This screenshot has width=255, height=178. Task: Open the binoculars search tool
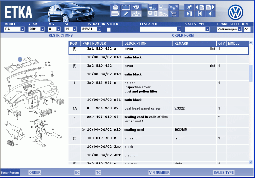[136, 7]
